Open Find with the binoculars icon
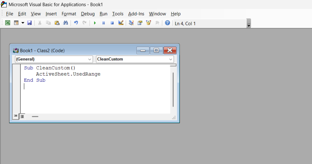This screenshot has height=164, width=312. pyautogui.click(x=66, y=23)
